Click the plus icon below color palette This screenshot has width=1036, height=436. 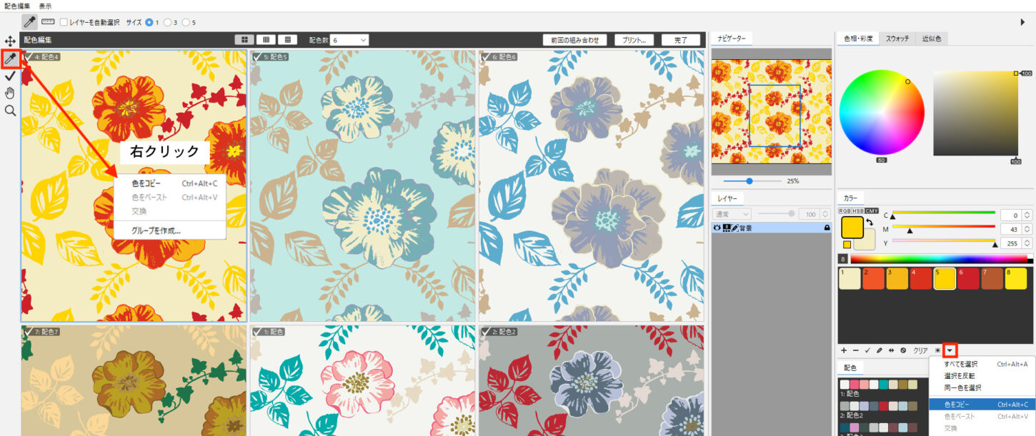pos(844,350)
